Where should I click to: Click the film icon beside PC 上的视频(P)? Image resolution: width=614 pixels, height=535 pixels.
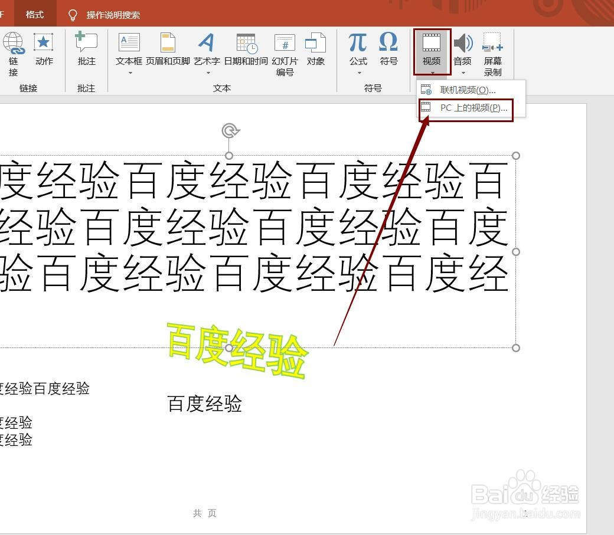426,107
